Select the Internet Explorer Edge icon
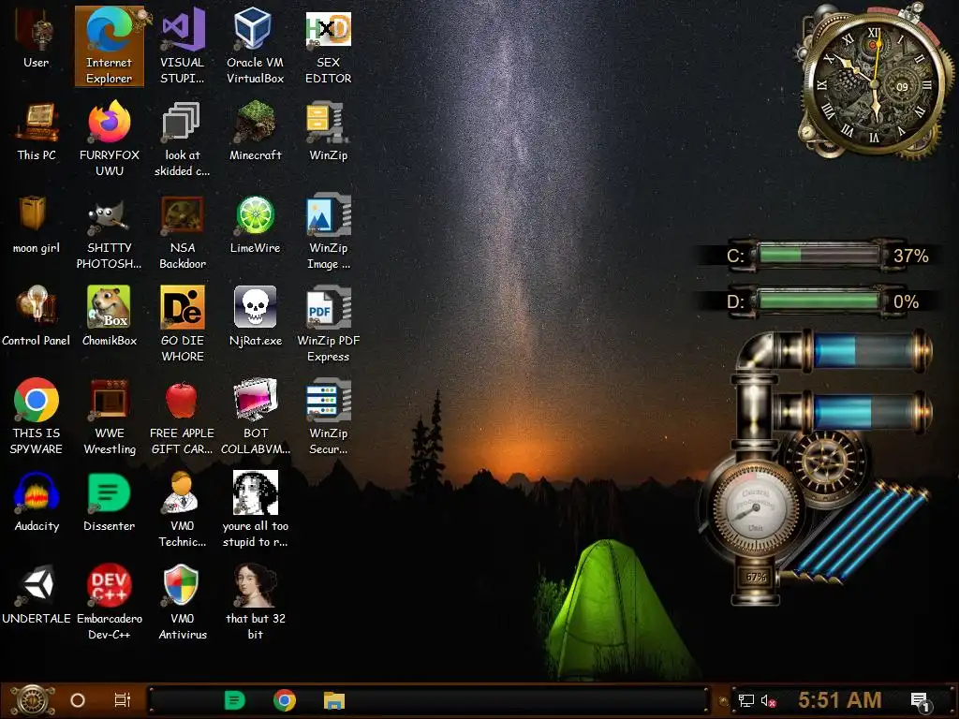This screenshot has width=959, height=719. pos(109,47)
